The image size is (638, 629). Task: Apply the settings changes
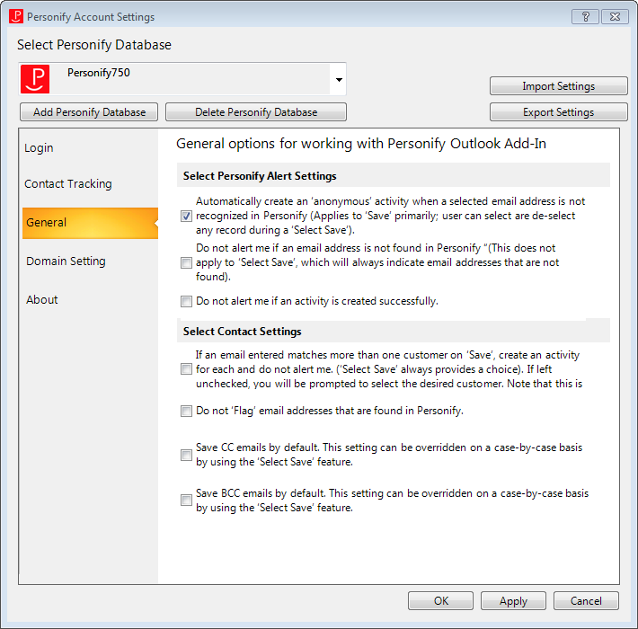(x=513, y=600)
